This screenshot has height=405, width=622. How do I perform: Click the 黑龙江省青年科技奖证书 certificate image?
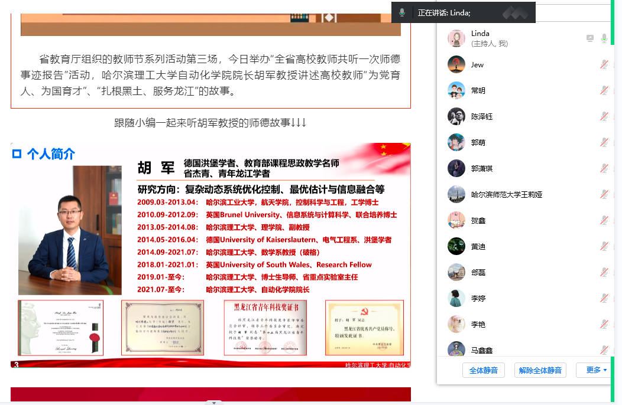tap(264, 328)
